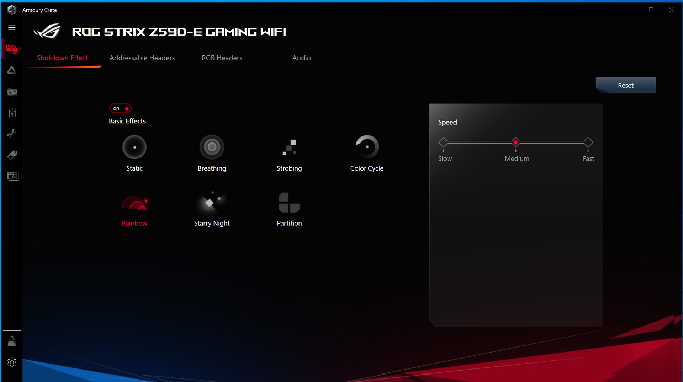Screen dimensions: 683x382
Task: Open the News sidebar icon
Action: click(12, 176)
